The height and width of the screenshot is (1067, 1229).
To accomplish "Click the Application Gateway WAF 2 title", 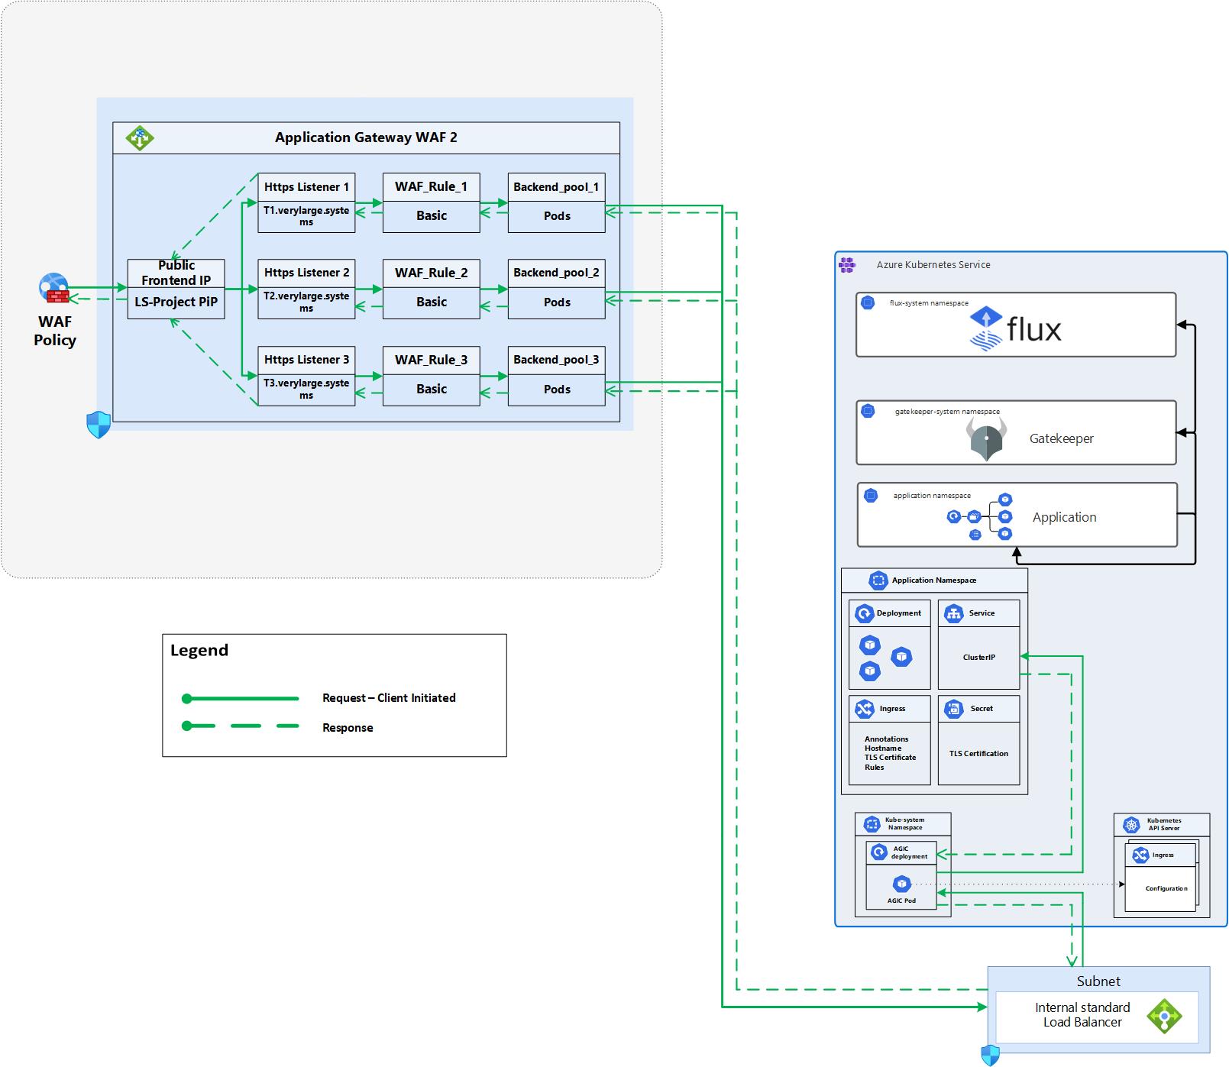I will click(366, 137).
